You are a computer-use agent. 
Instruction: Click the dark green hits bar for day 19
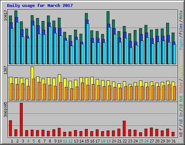[x=108, y=18]
